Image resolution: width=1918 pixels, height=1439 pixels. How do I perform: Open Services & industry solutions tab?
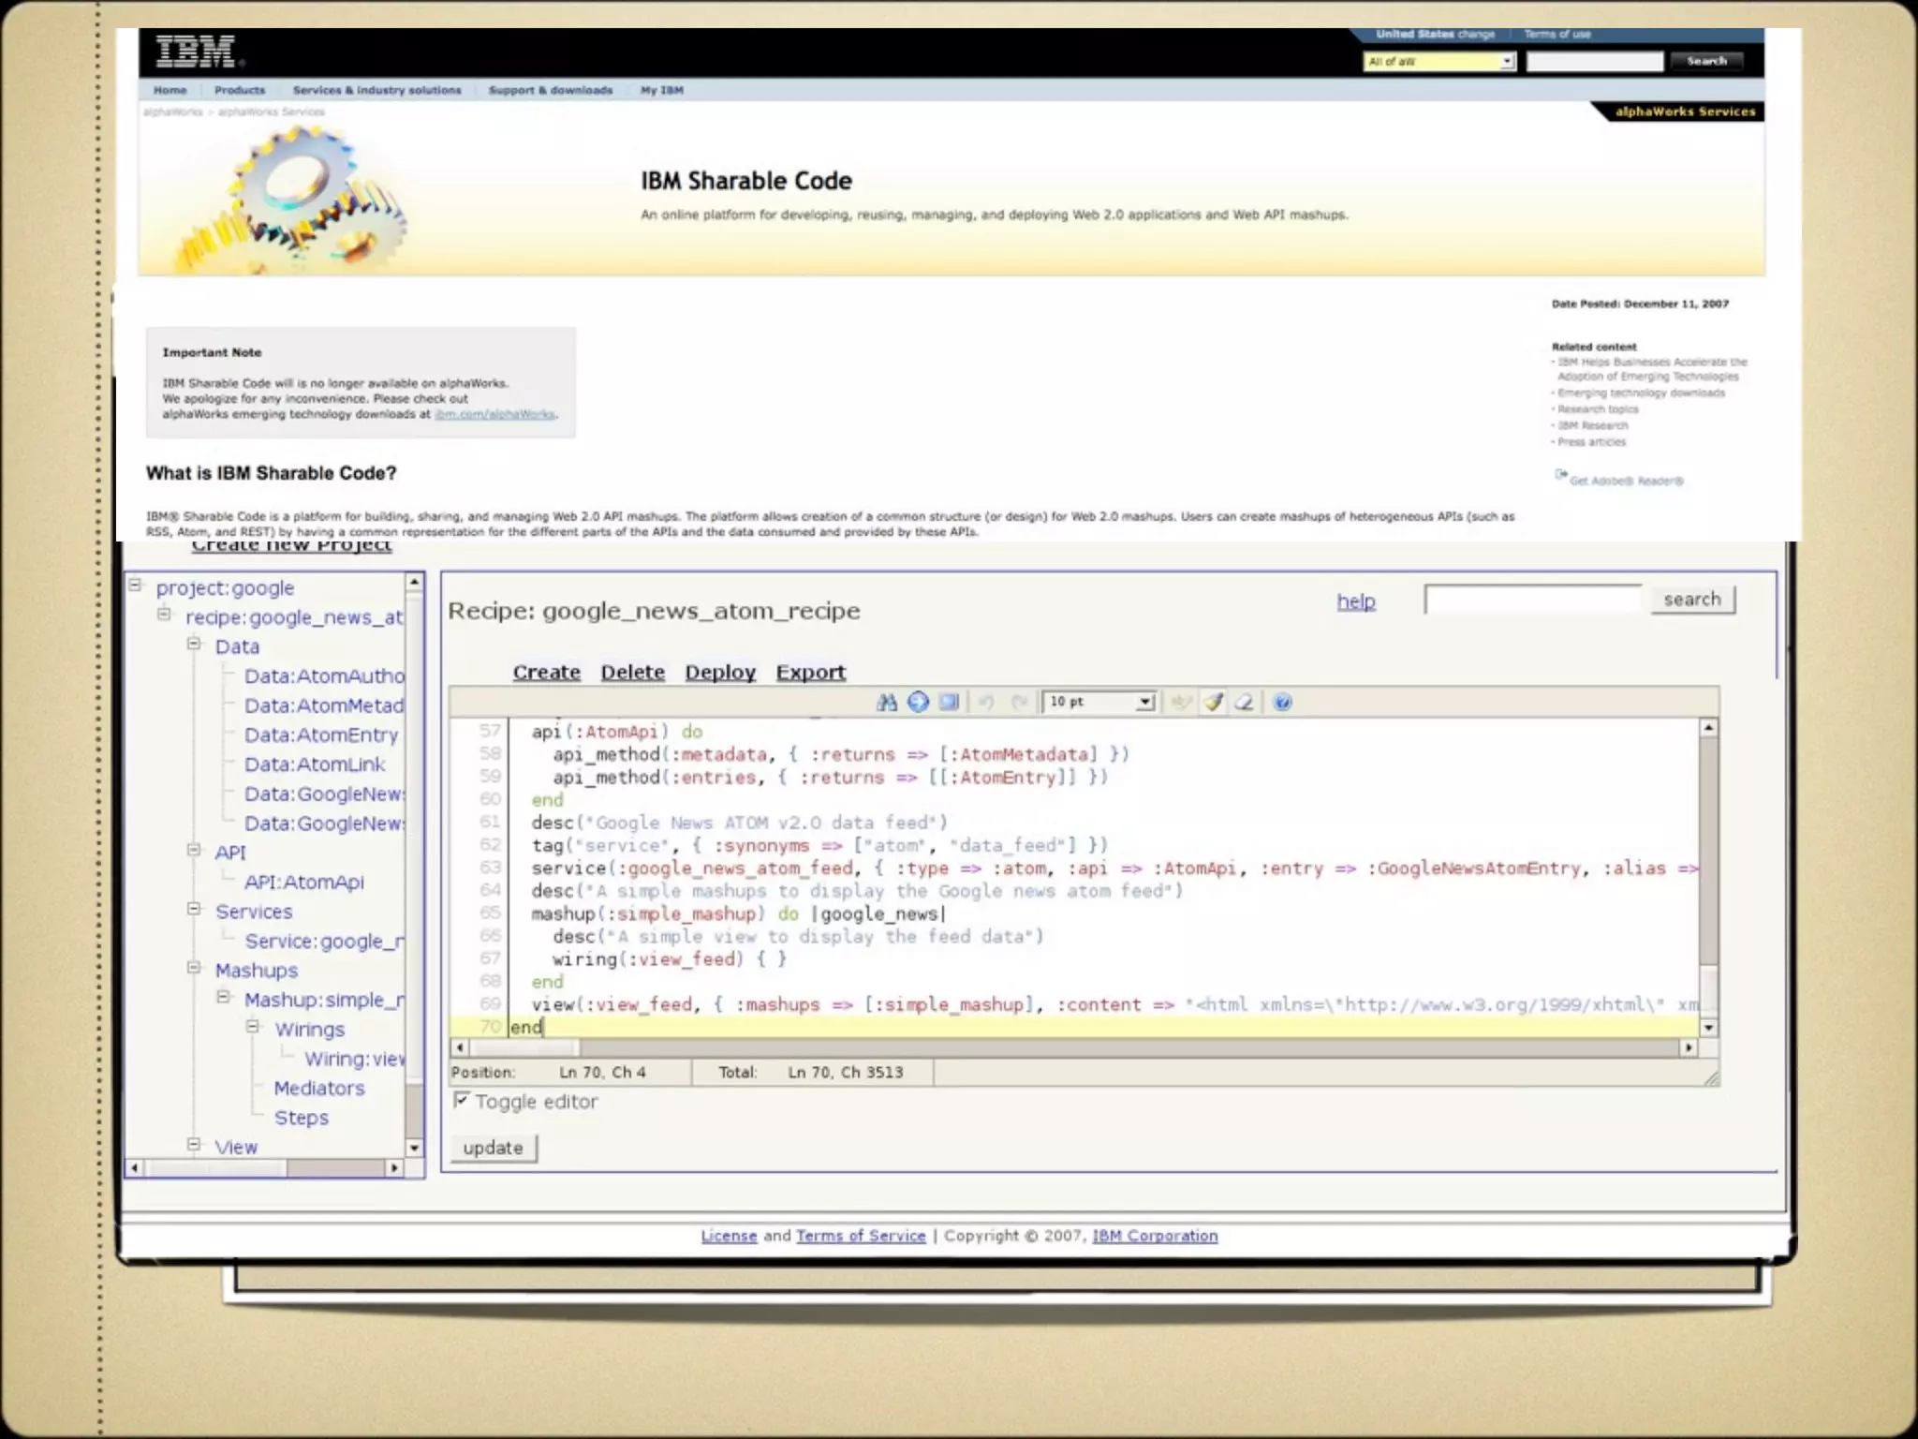[377, 91]
